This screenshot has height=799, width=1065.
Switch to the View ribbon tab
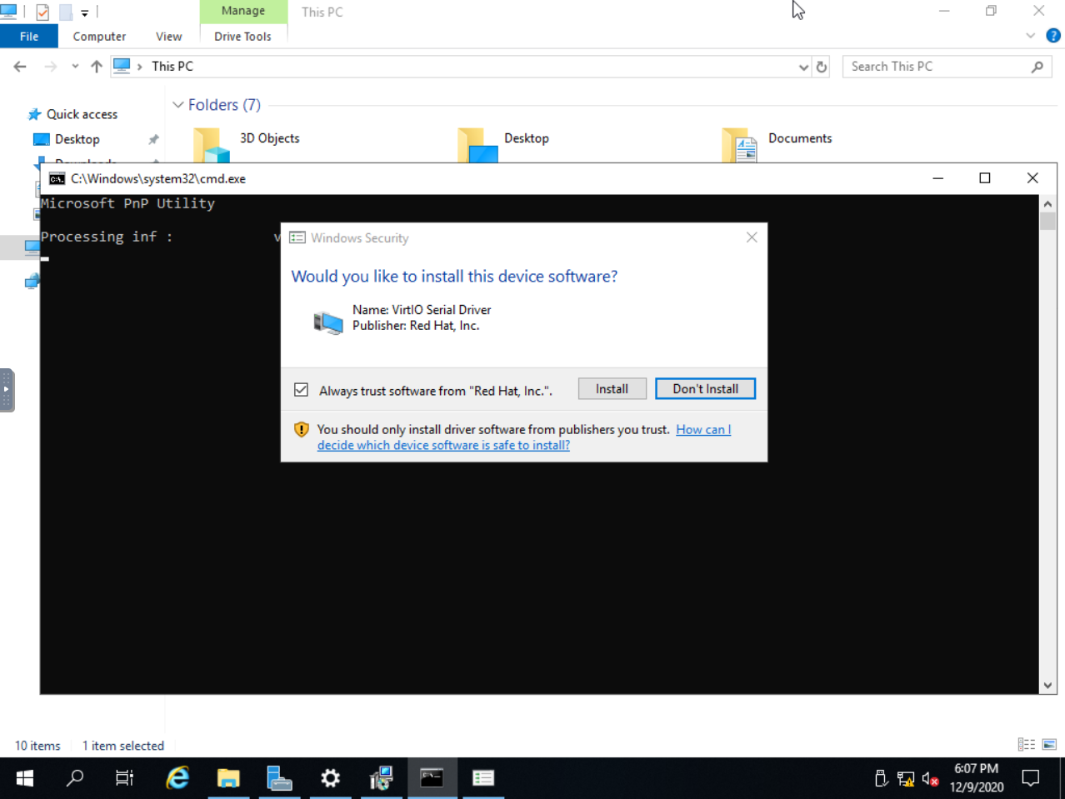[168, 37]
